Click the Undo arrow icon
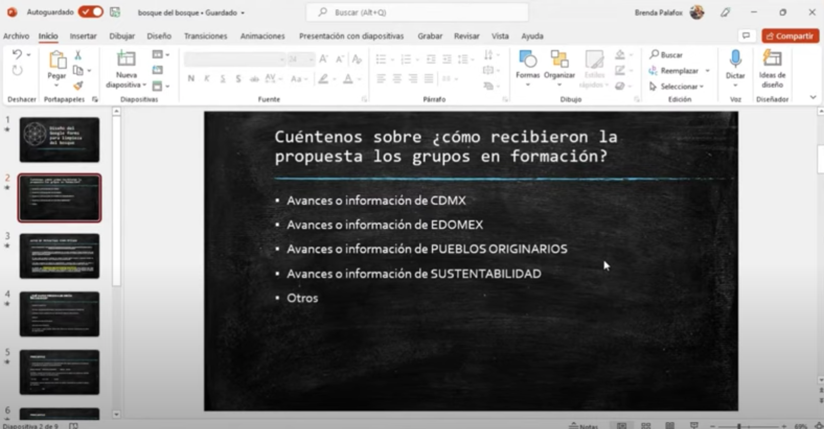 [17, 54]
